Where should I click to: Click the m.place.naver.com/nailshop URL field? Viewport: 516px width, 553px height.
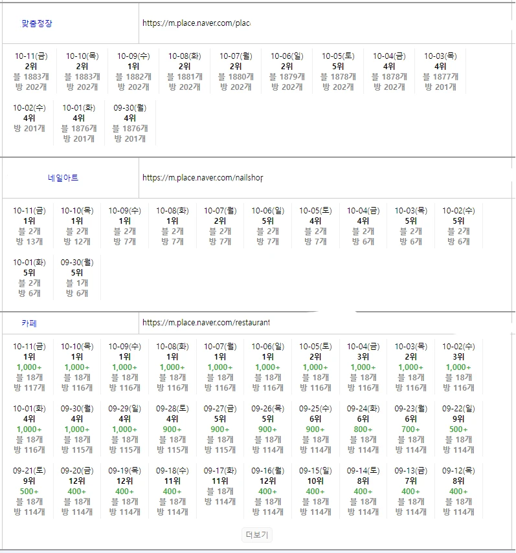(203, 178)
